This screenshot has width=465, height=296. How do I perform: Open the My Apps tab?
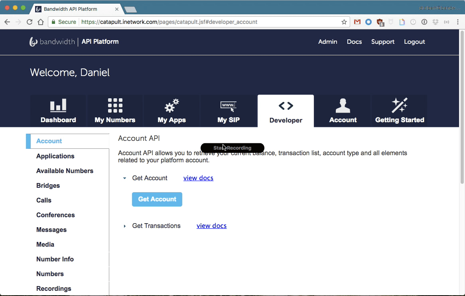click(172, 111)
